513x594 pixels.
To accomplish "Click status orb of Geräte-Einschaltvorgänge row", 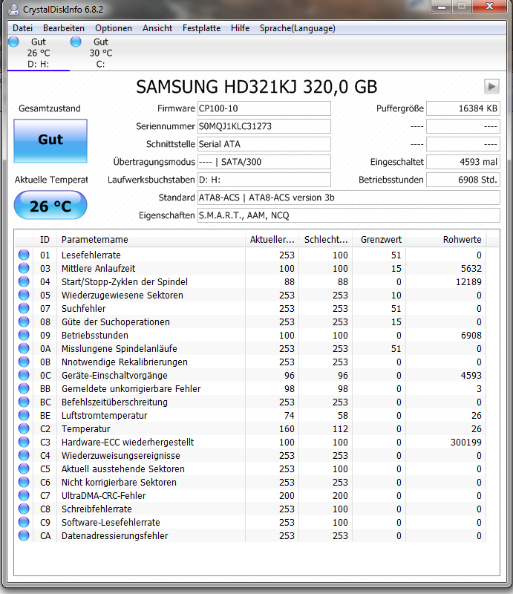I will coord(24,376).
